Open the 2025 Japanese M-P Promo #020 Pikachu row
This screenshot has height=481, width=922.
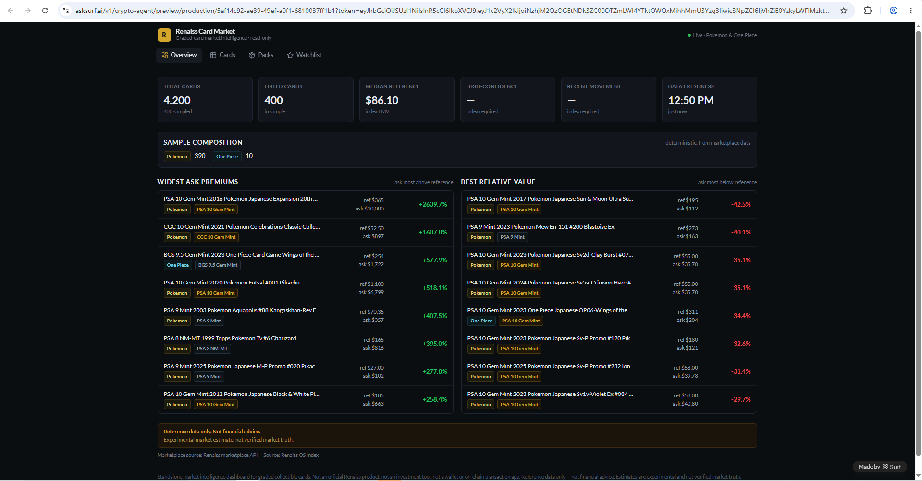pos(306,371)
